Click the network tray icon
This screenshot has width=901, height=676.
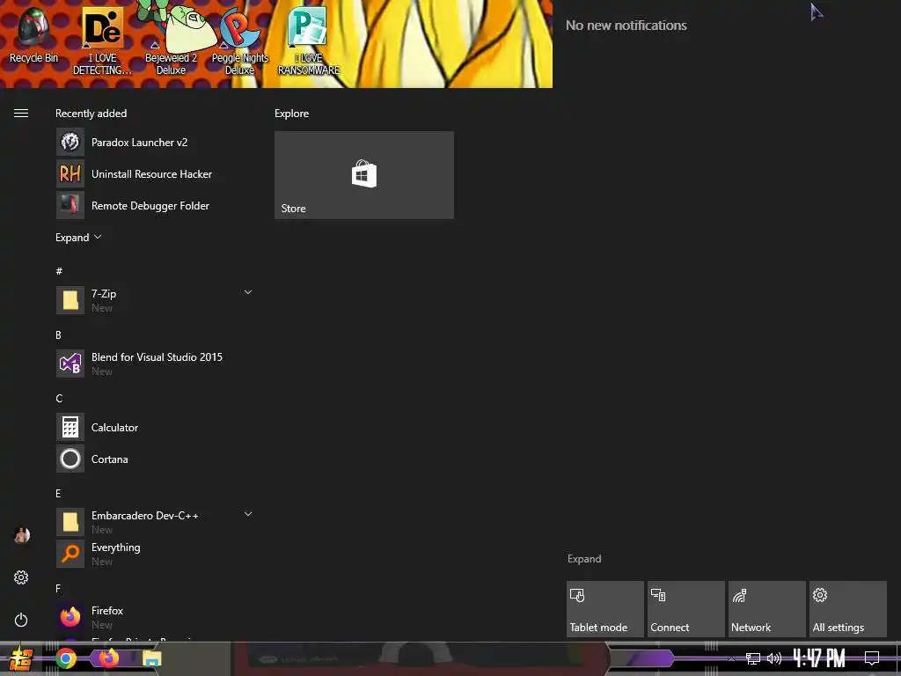click(753, 658)
